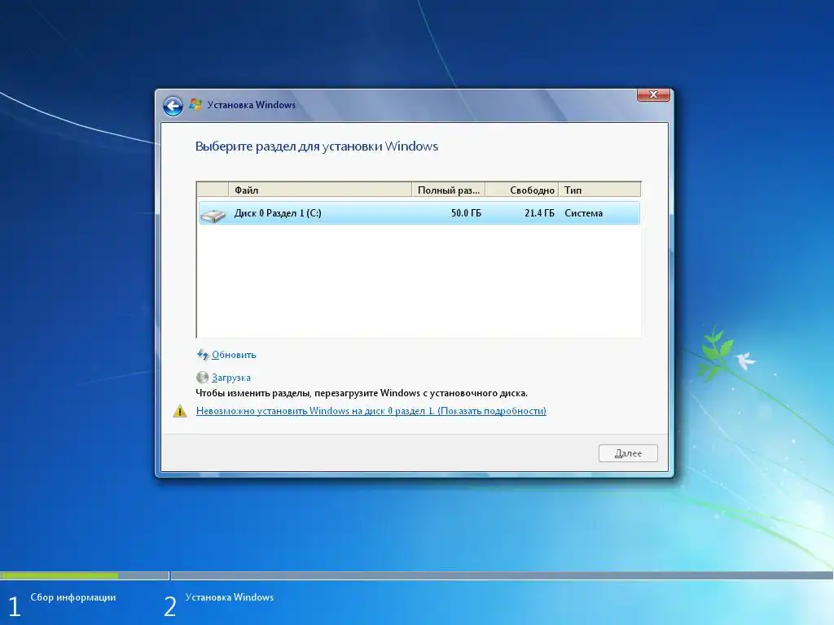Click the 21.4 ГБ free space cell
The width and height of the screenshot is (834, 625).
[539, 213]
